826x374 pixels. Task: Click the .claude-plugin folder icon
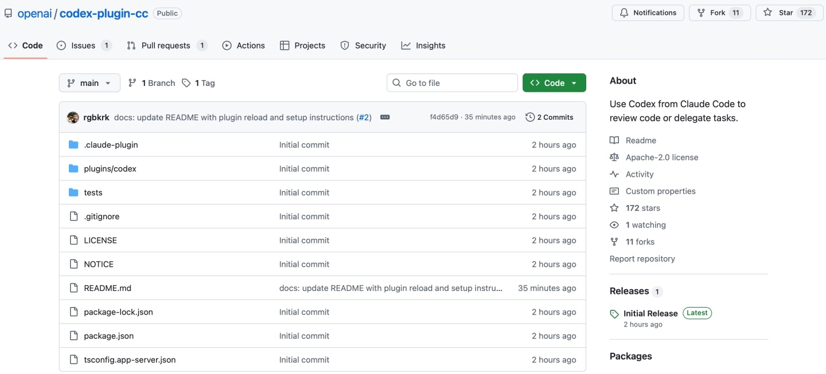(x=73, y=145)
